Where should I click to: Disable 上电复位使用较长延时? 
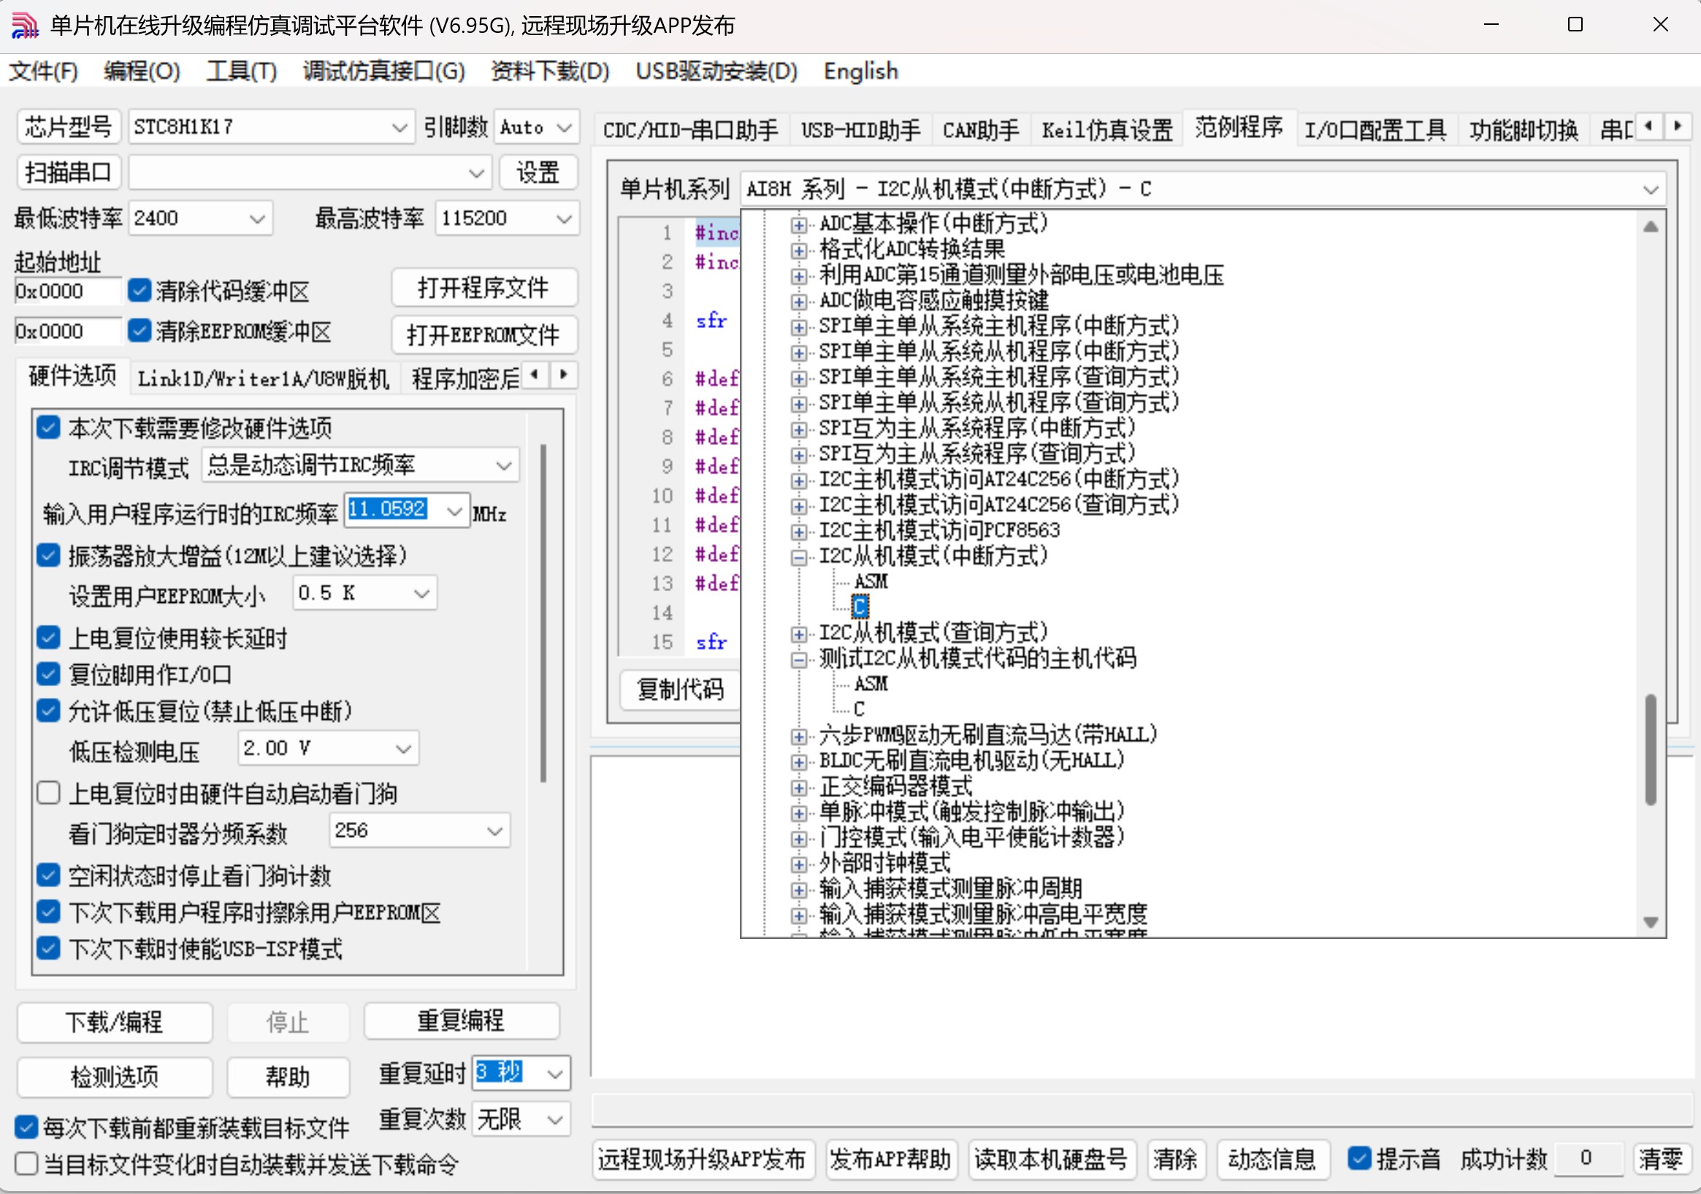(x=49, y=637)
